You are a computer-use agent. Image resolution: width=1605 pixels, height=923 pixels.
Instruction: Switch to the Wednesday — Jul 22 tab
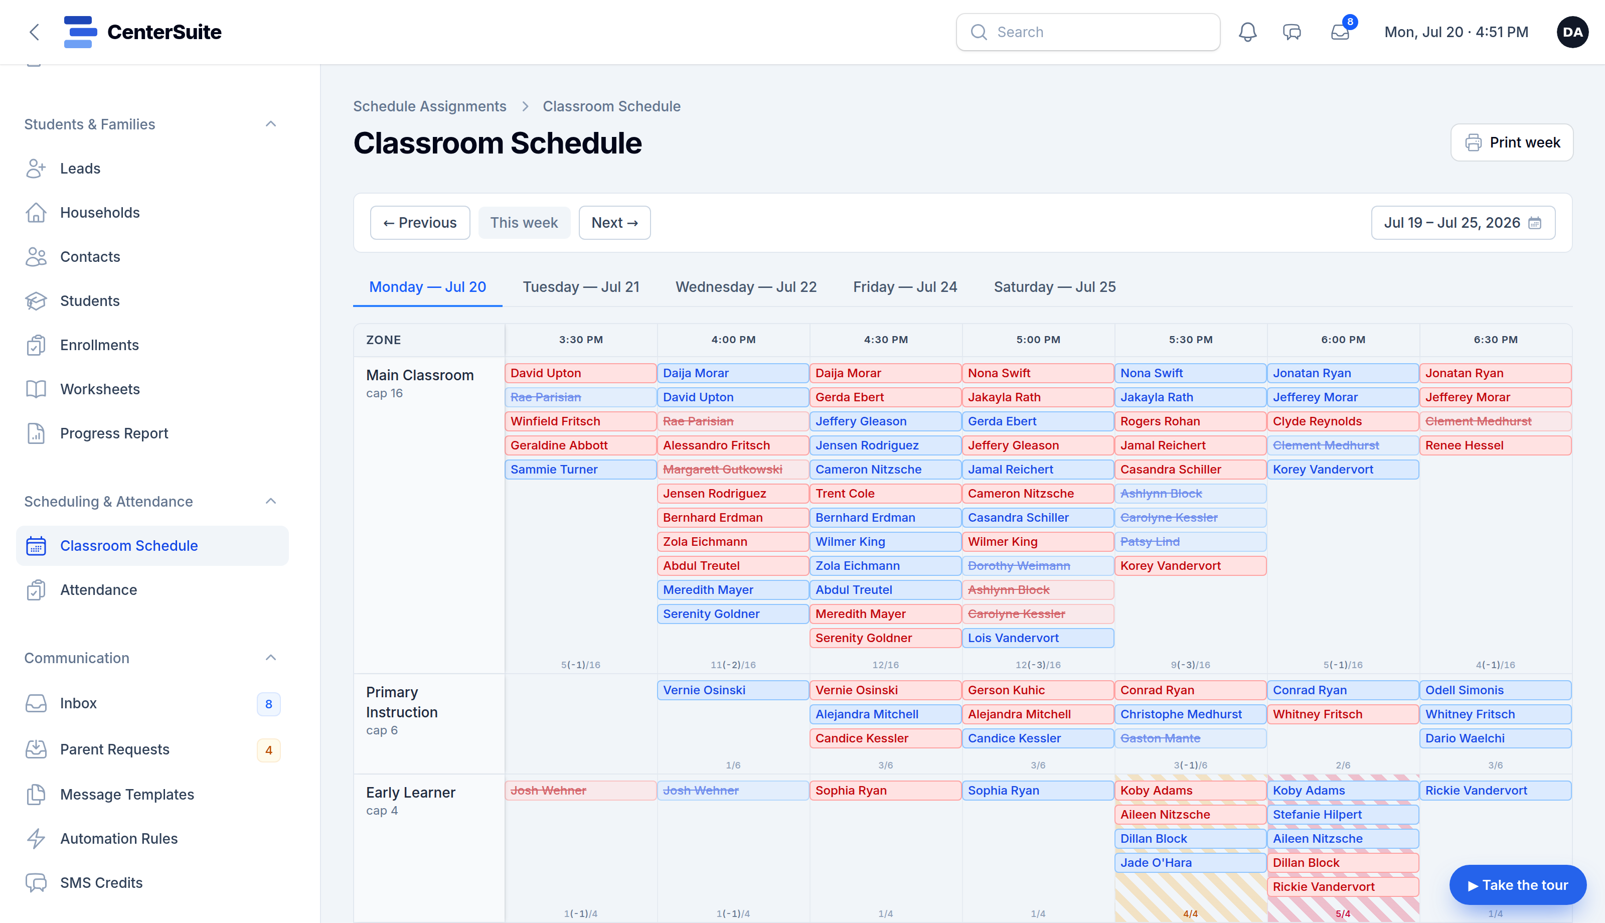(746, 287)
